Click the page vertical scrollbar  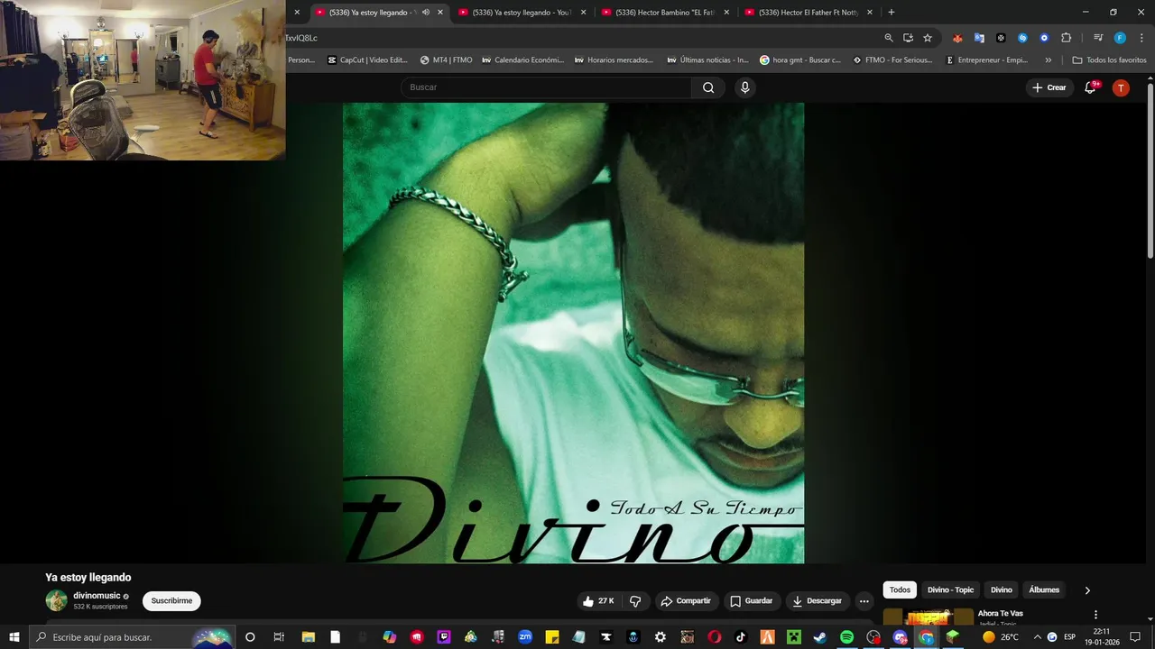[x=1150, y=169]
